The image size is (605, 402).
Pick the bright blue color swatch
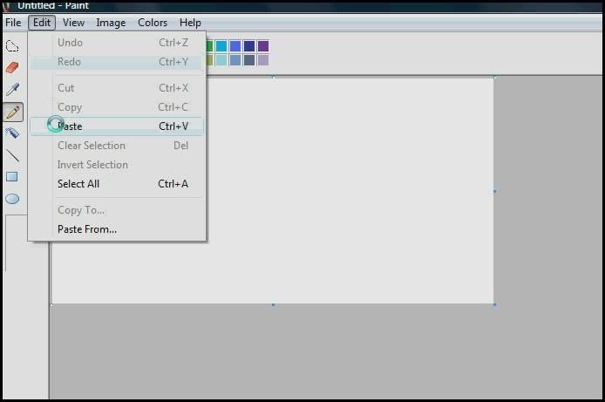(235, 46)
